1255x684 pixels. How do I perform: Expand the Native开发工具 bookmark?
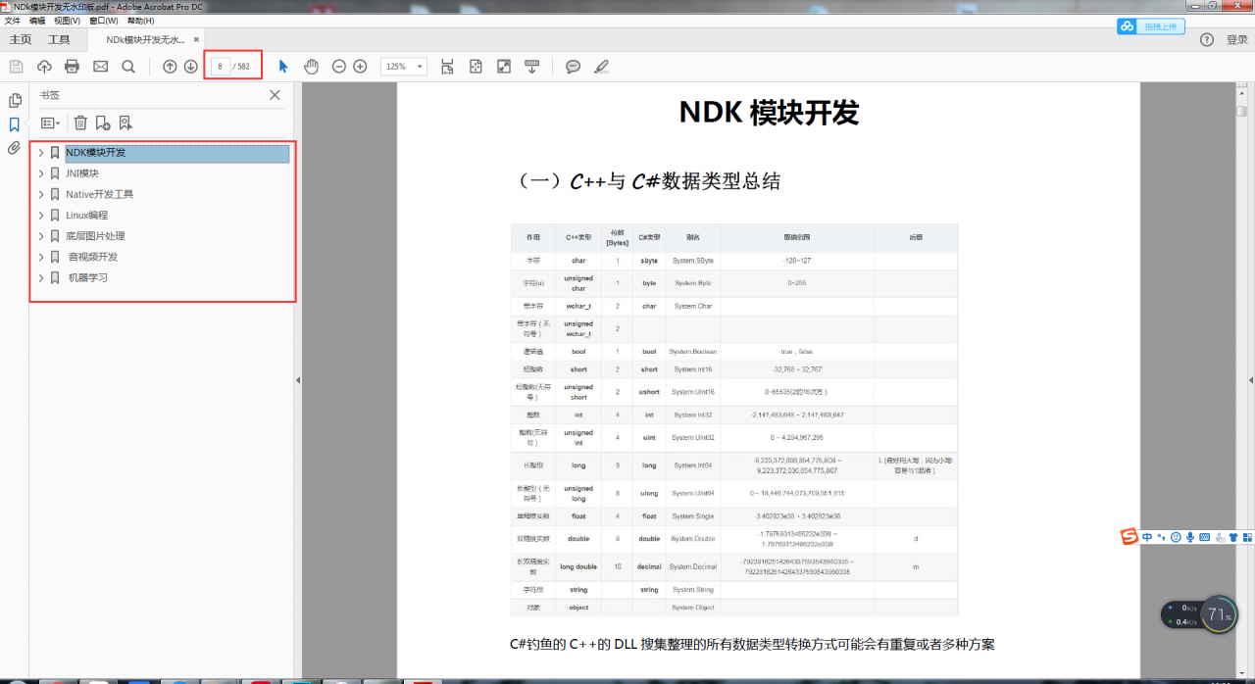[x=41, y=194]
